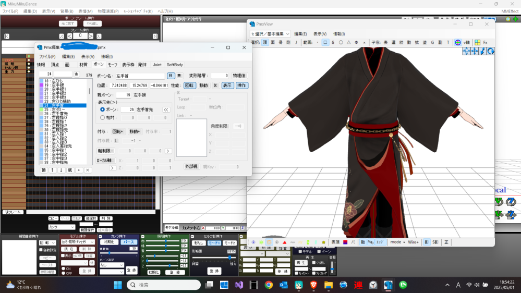Jump to last frame in frame controls
The height and width of the screenshot is (293, 521).
click(155, 36)
